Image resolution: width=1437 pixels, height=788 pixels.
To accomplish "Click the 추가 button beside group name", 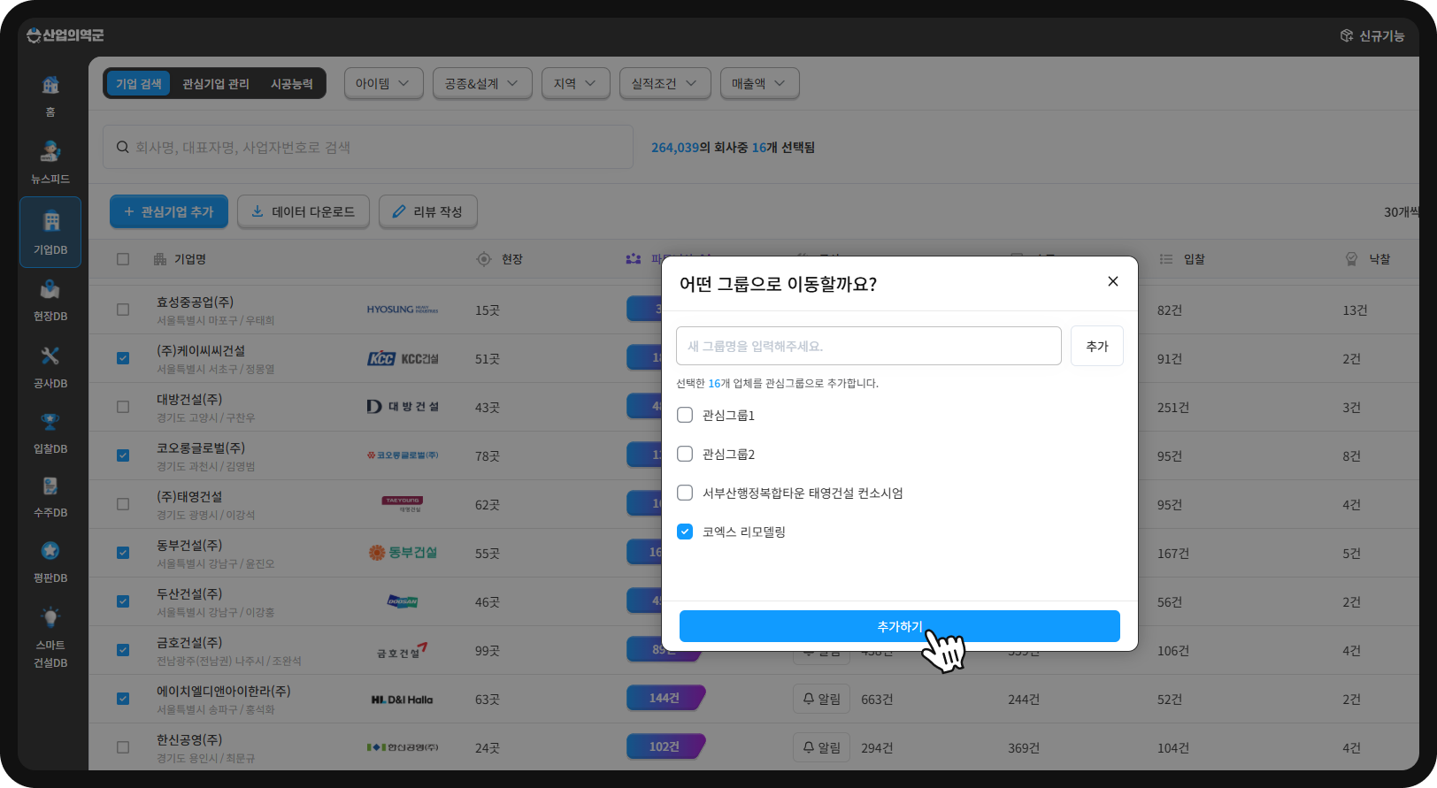I will point(1097,346).
